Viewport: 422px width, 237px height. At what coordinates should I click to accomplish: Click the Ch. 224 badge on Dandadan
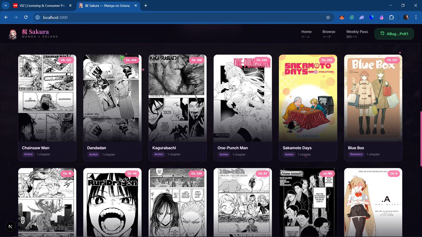click(x=131, y=60)
